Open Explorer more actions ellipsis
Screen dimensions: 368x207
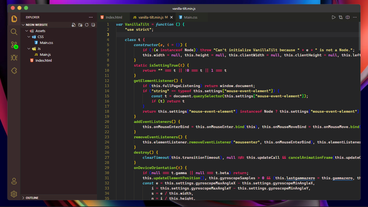(91, 17)
